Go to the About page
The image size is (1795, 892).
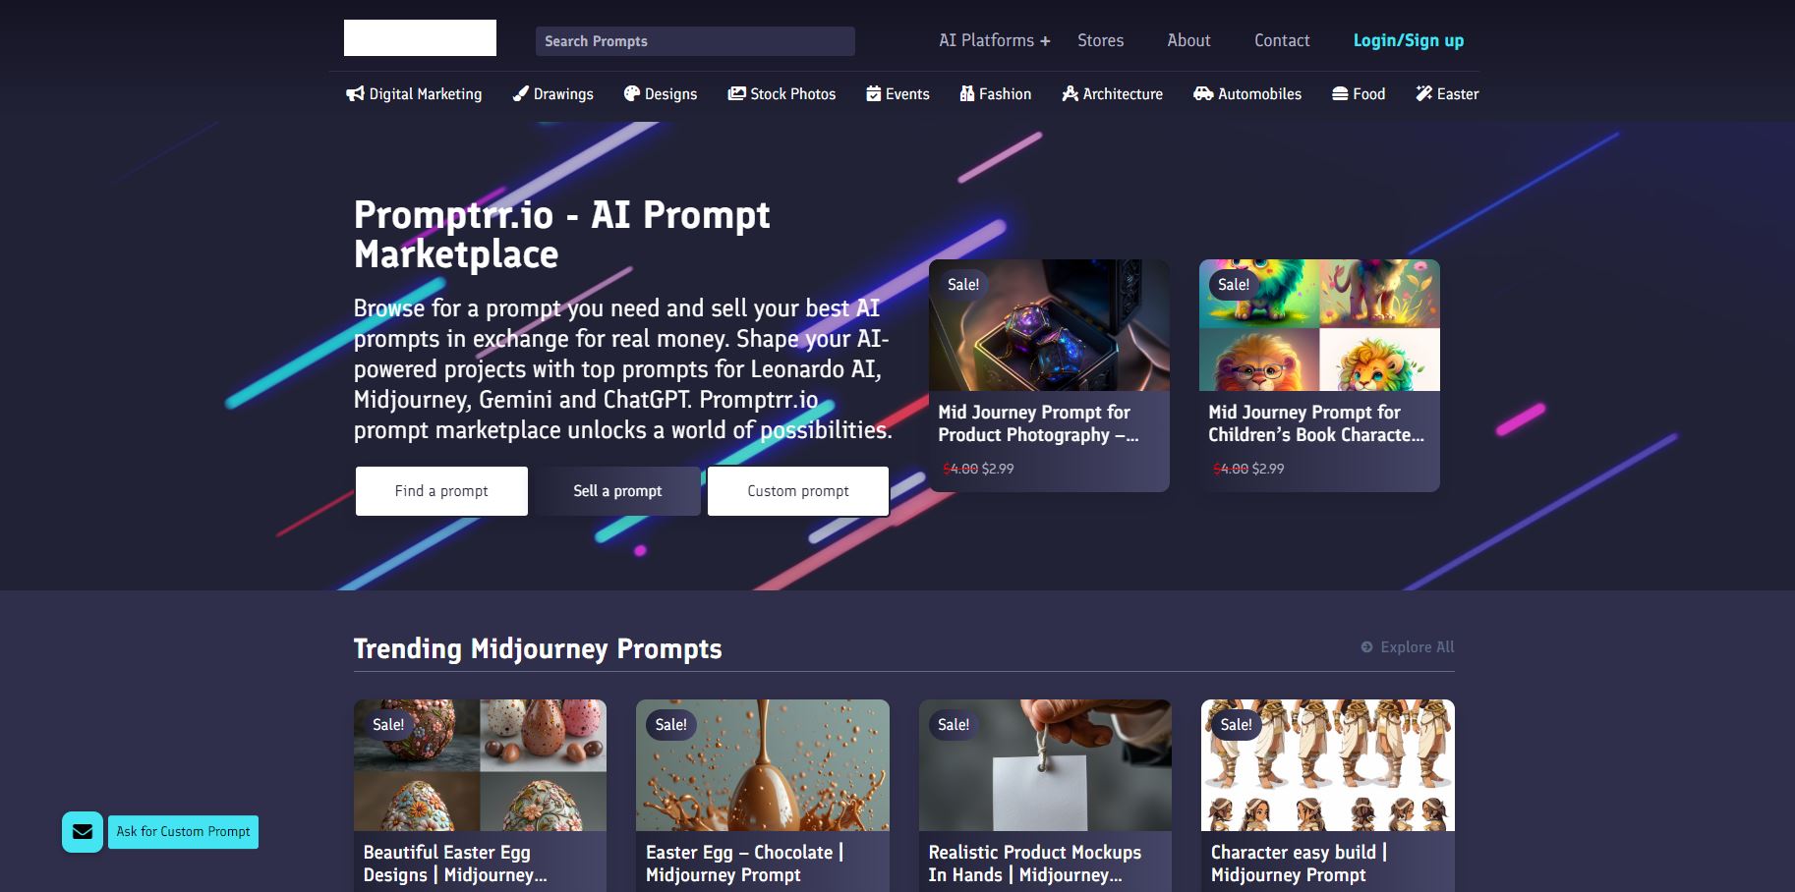tap(1188, 40)
